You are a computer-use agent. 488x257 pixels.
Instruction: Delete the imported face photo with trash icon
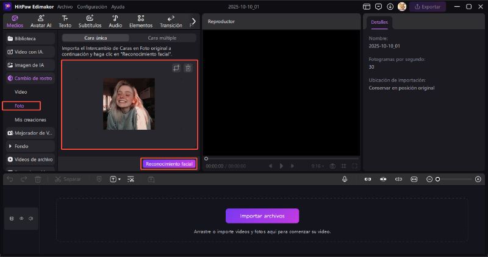[188, 68]
